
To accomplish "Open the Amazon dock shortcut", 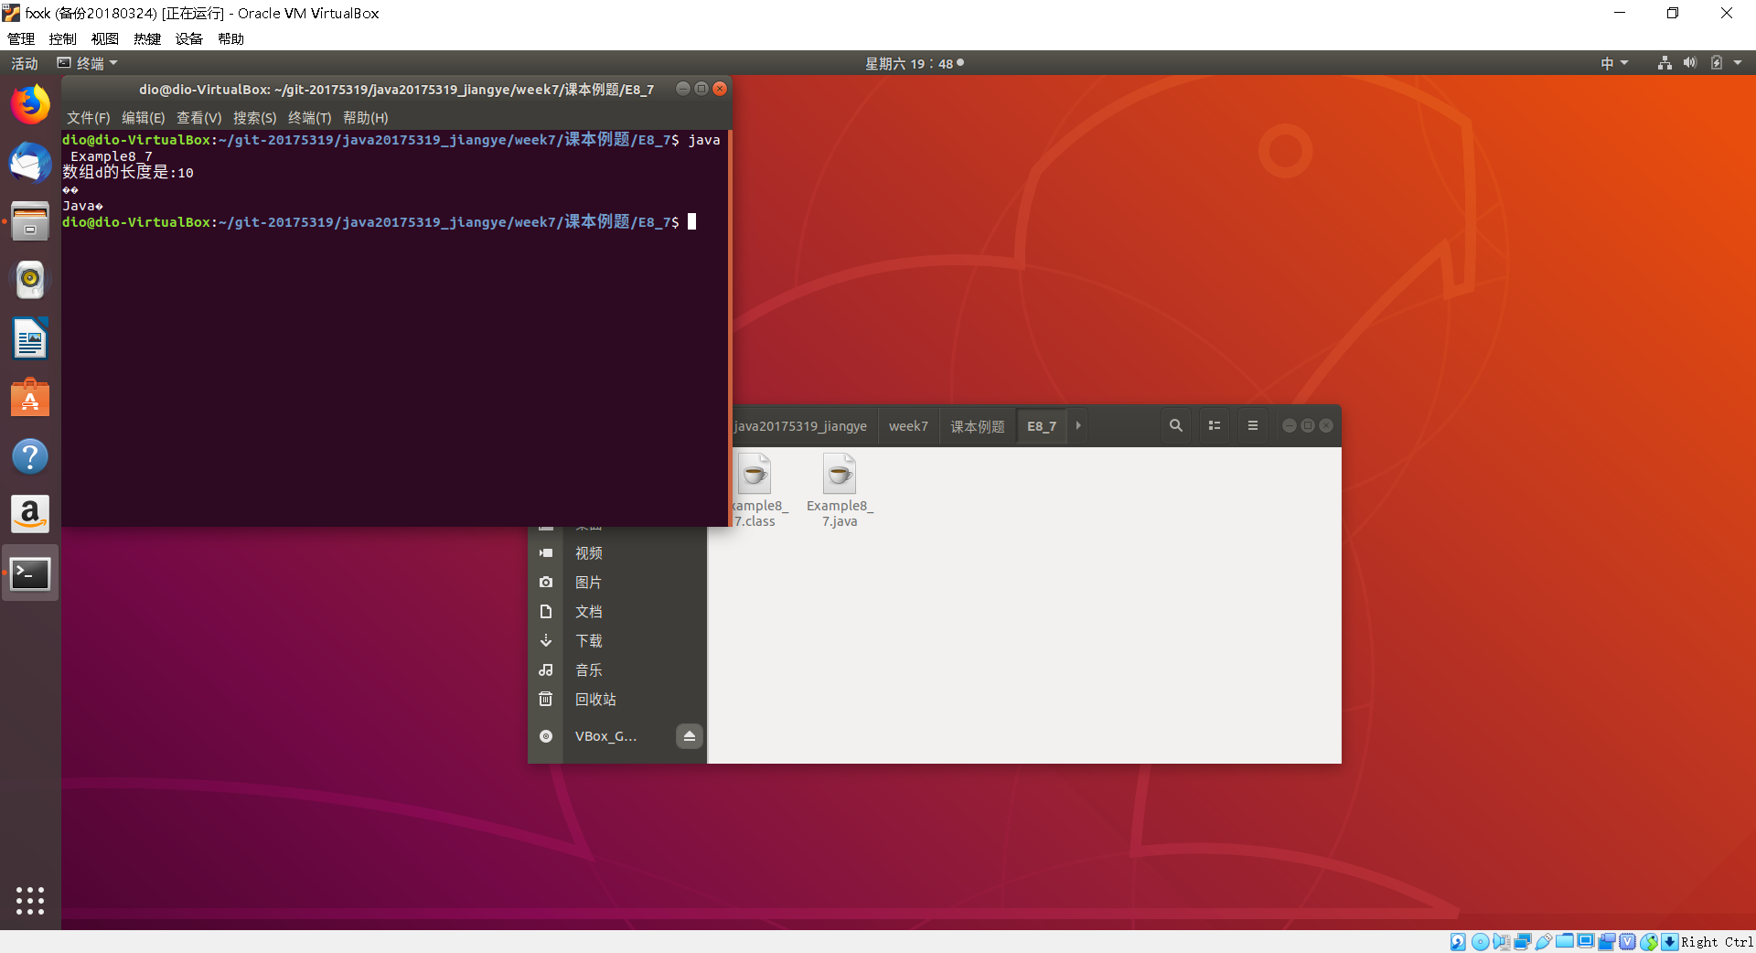I will tap(30, 514).
